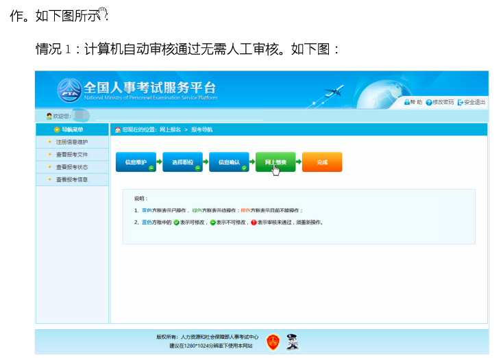
Task: Click the 安全退出 logout icon
Action: (461, 102)
